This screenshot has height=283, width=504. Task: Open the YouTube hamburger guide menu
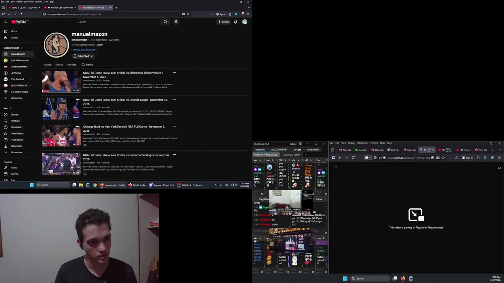(x=6, y=22)
